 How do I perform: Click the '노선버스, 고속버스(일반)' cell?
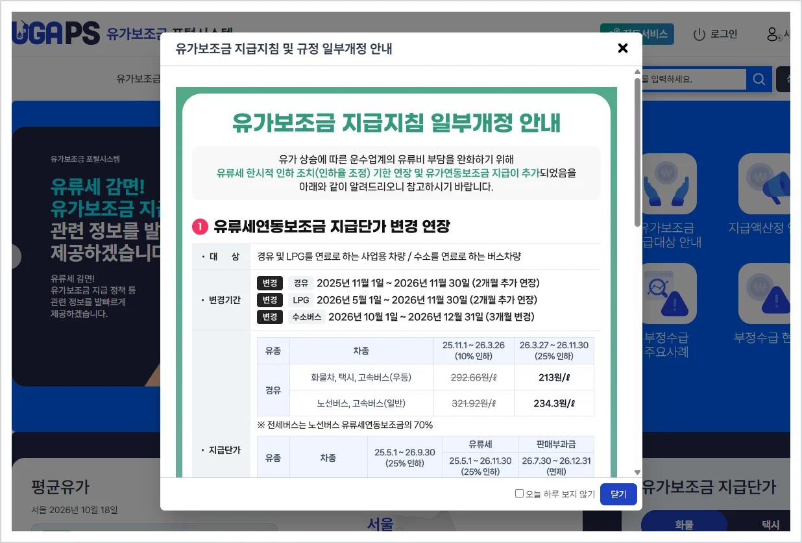coord(361,403)
